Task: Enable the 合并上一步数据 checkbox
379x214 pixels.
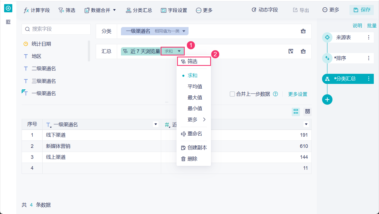Action: click(x=232, y=94)
